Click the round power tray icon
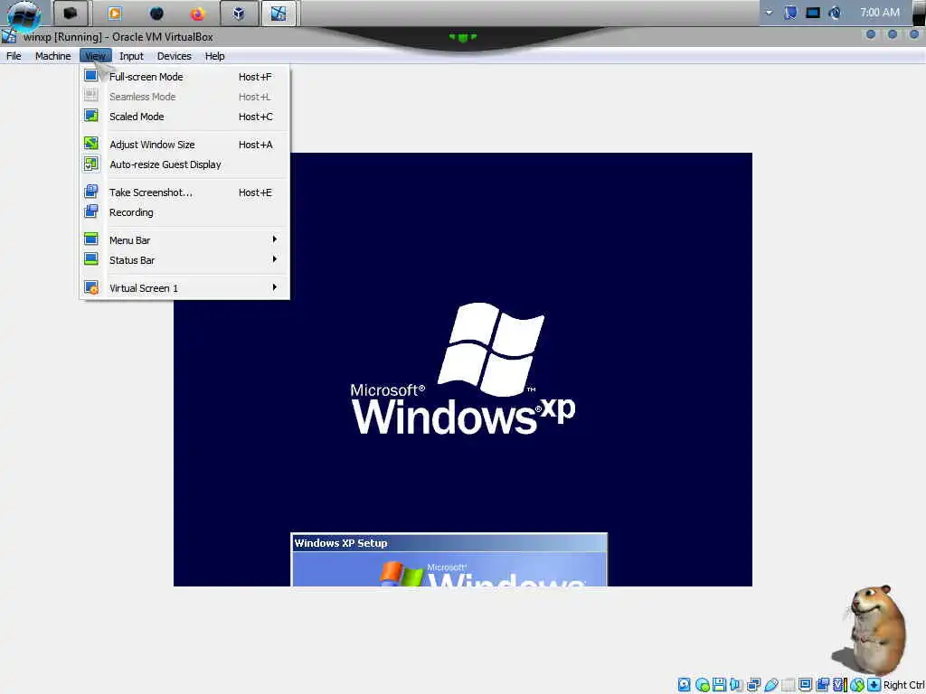The height and width of the screenshot is (694, 926). pos(835,13)
